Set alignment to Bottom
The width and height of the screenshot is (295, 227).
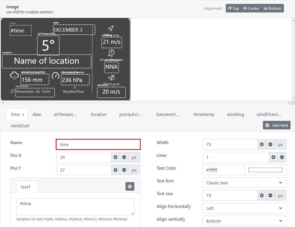click(272, 8)
